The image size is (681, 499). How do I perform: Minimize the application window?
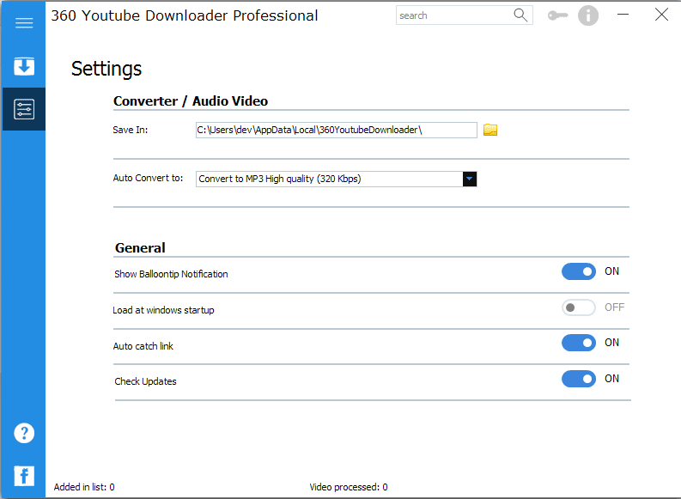pos(624,15)
